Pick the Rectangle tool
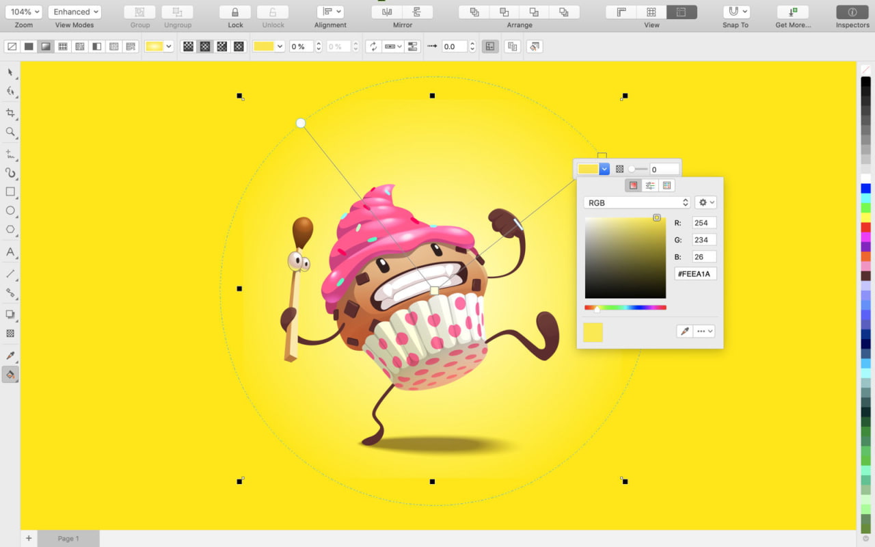The height and width of the screenshot is (547, 875). click(10, 192)
